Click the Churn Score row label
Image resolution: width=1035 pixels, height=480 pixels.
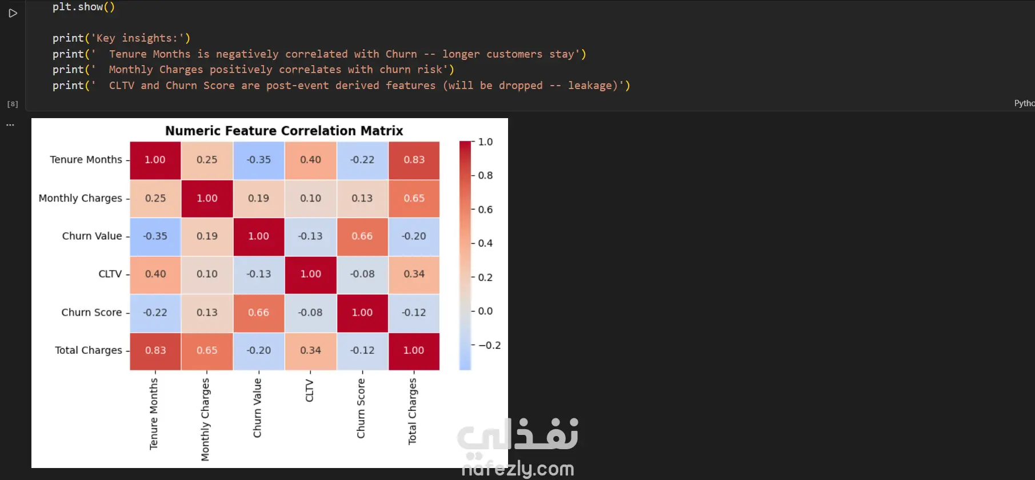click(91, 313)
